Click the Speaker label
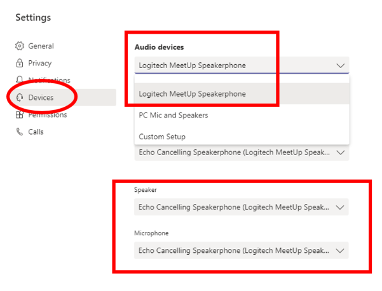Screen dimensions: 382x291 [x=145, y=190]
